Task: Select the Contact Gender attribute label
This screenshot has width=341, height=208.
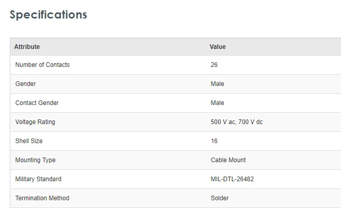Action: tap(37, 103)
